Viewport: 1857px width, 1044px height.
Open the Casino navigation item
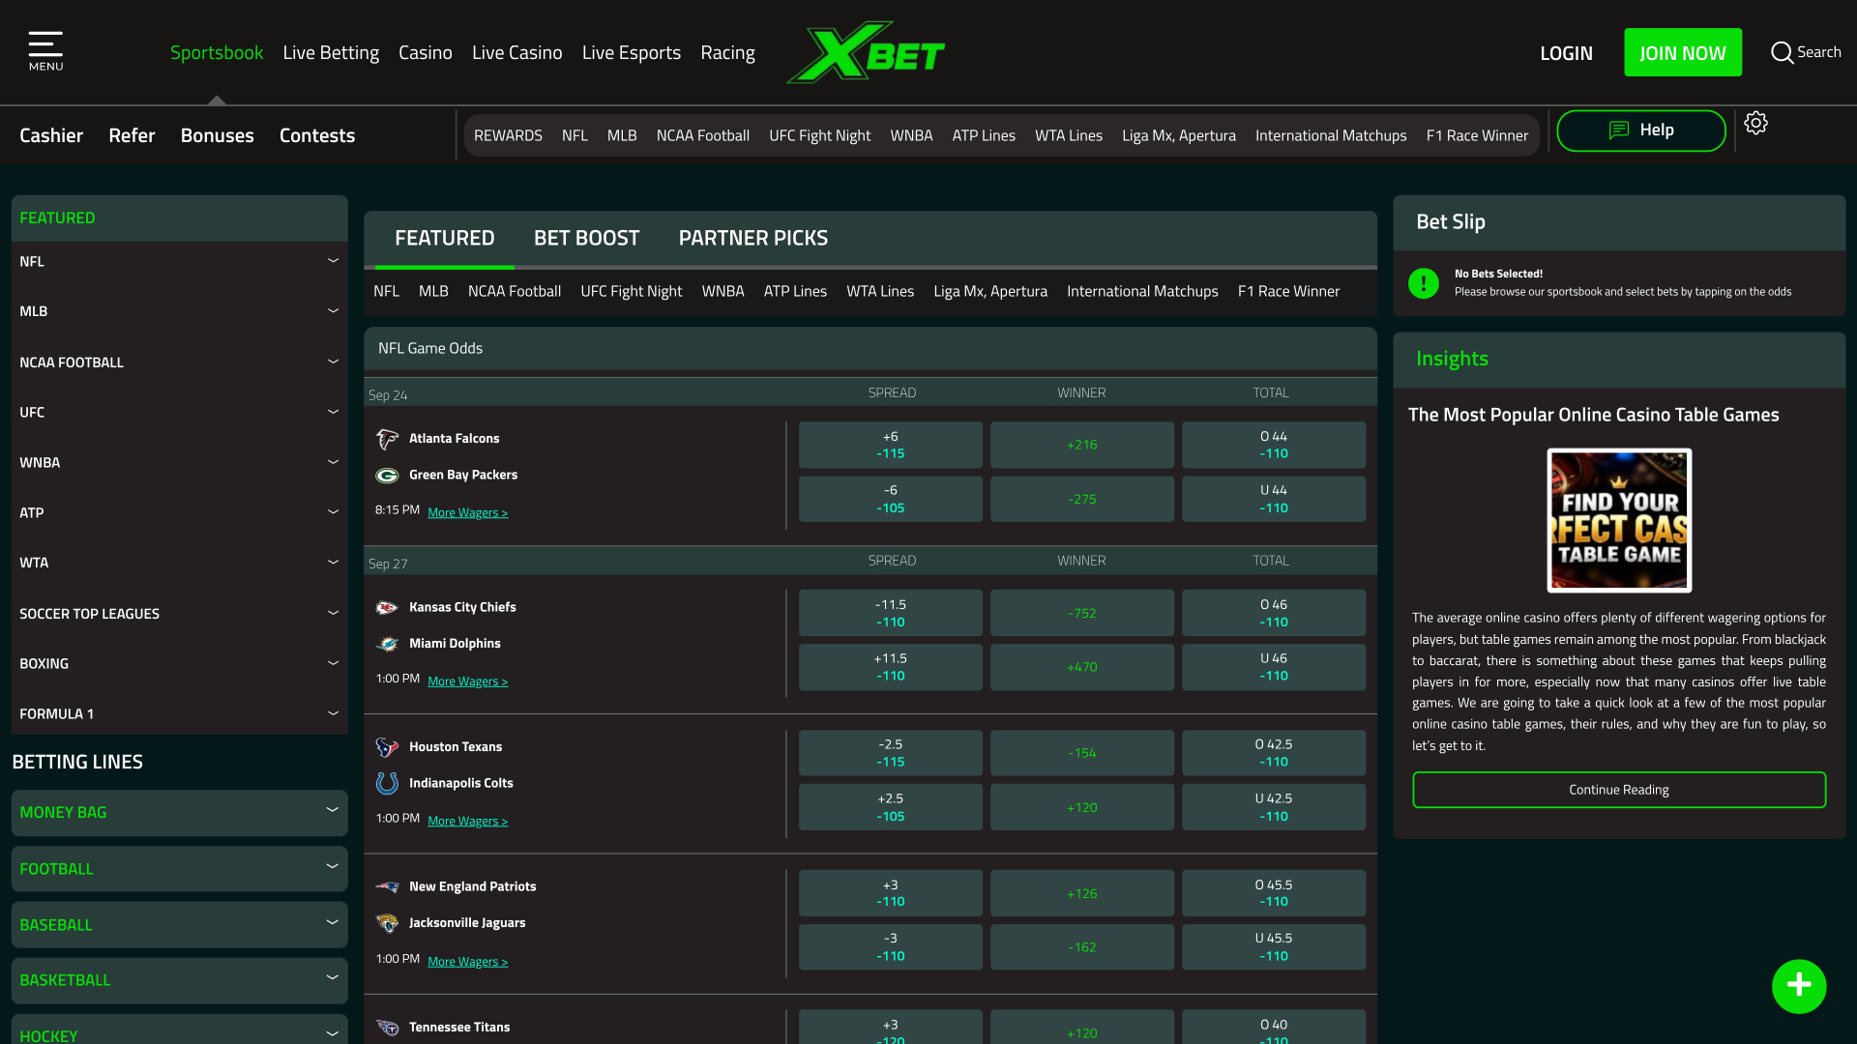click(426, 52)
